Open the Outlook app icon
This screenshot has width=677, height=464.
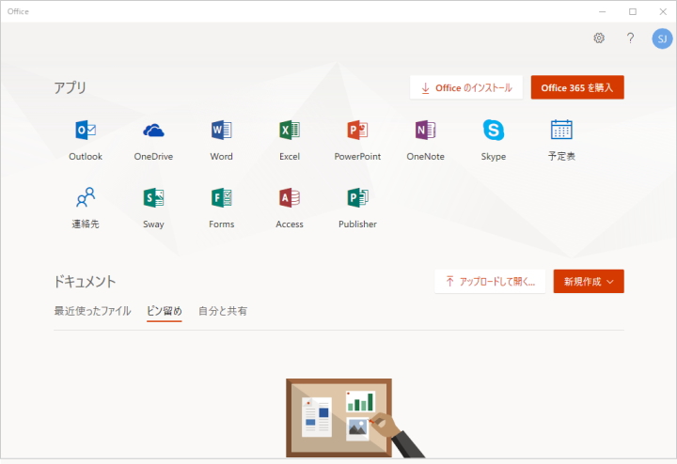[86, 130]
